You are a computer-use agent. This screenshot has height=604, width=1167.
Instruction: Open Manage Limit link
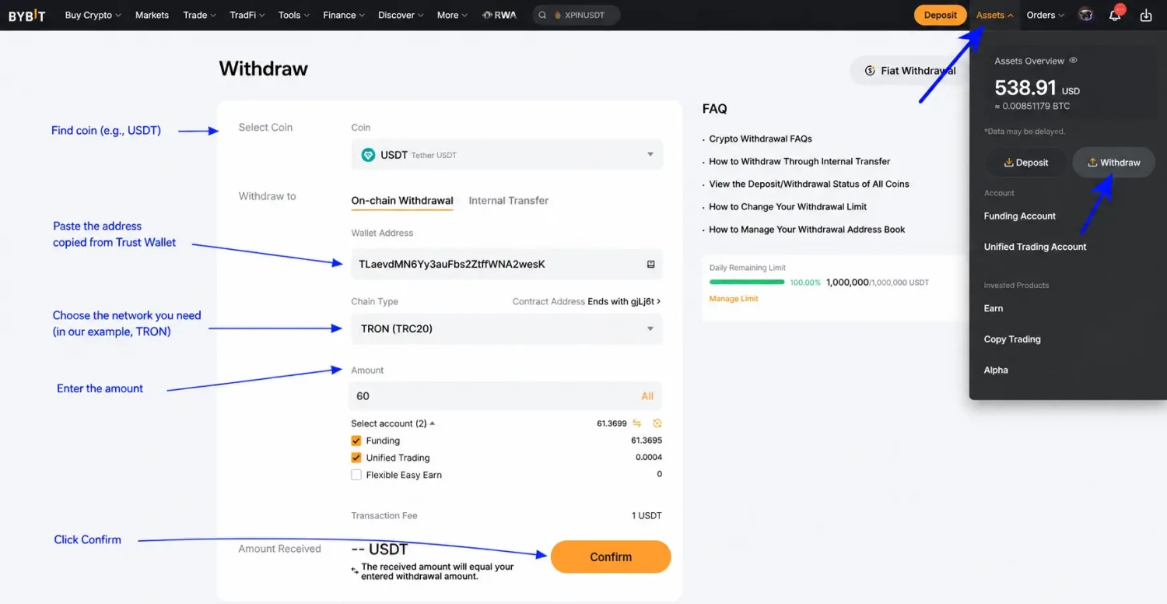734,299
